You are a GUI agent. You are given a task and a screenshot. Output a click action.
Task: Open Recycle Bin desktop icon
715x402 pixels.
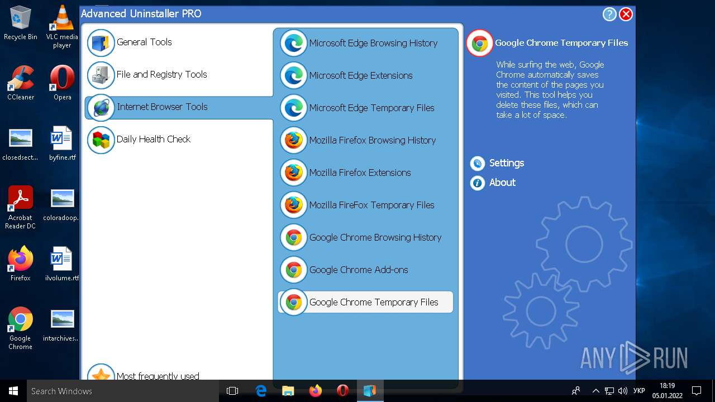coord(21,23)
